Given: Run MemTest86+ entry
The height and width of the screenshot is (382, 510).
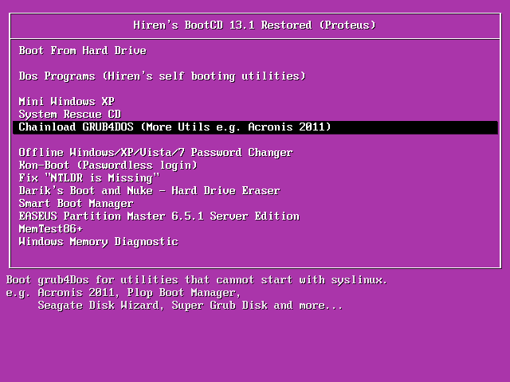Looking at the screenshot, I should 51,229.
